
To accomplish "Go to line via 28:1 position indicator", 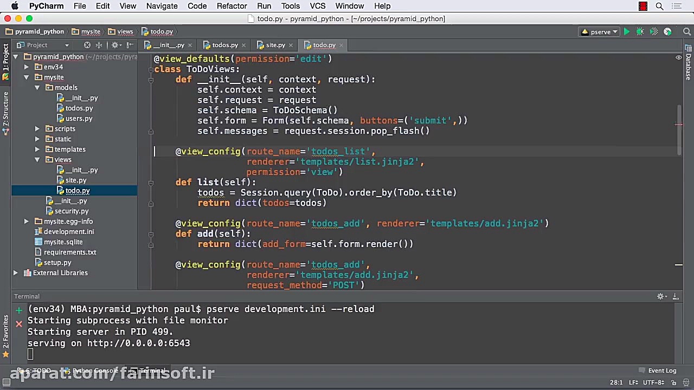I will [x=616, y=382].
